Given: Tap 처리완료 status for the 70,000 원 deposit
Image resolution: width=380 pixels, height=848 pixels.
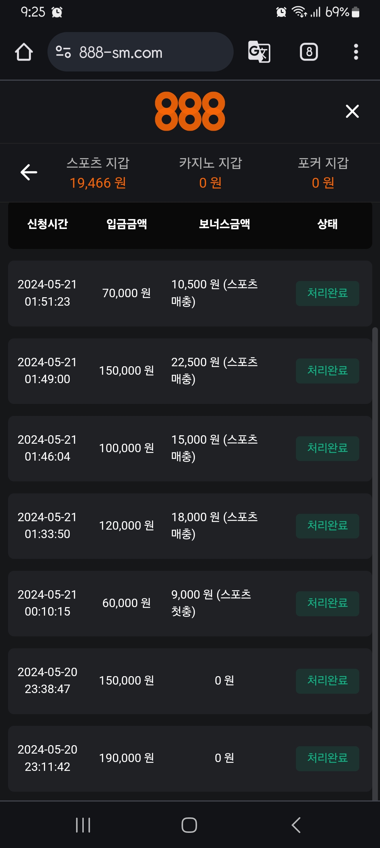Looking at the screenshot, I should (327, 293).
